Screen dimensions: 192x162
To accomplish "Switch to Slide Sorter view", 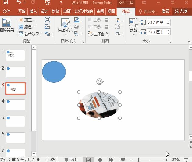I will click(100, 160).
